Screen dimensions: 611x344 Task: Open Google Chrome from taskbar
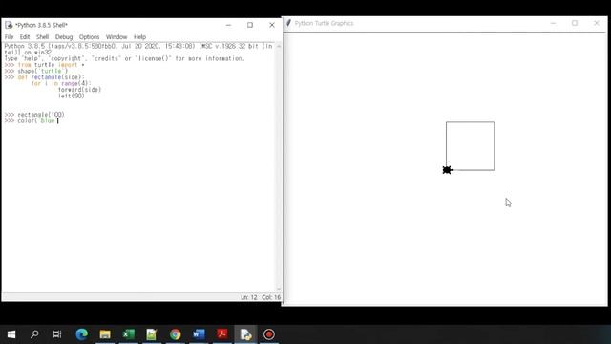coord(176,334)
